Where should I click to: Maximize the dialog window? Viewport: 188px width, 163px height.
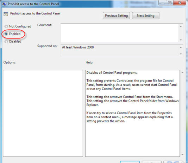(170, 3)
